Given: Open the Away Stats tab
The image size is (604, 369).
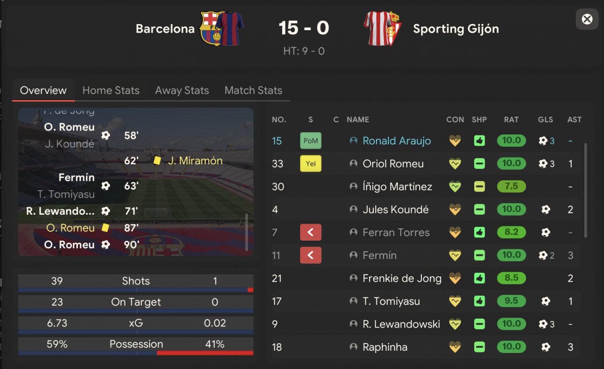Looking at the screenshot, I should (182, 91).
